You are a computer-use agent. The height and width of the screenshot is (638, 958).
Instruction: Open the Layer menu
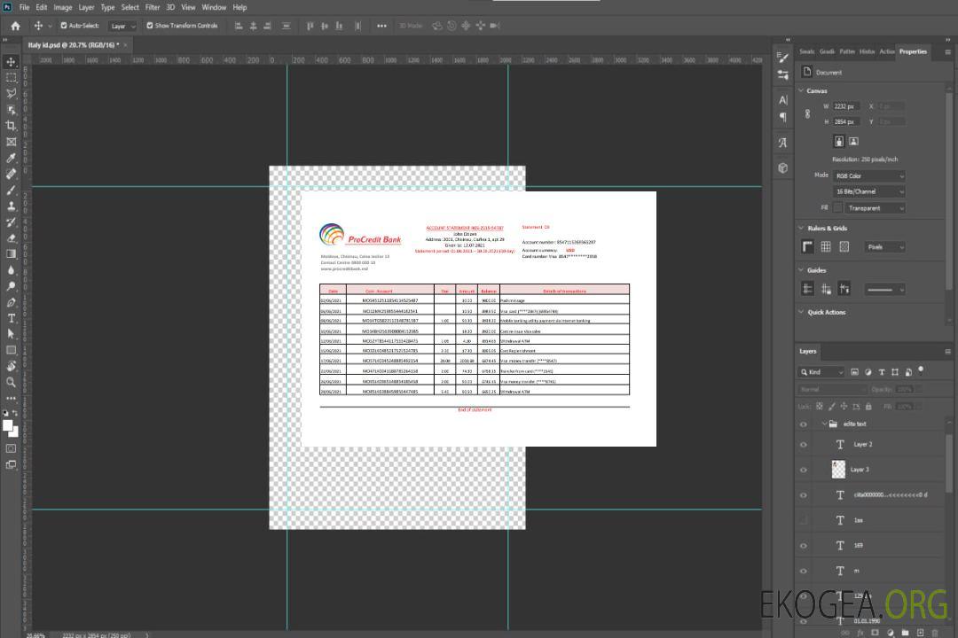click(86, 7)
